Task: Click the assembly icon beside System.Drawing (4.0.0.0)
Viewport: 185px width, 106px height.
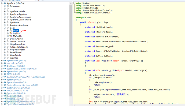Action: click(5, 88)
